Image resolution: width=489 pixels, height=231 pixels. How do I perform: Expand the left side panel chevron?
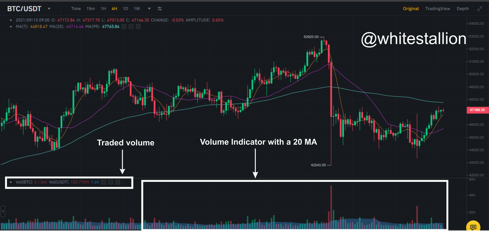[x=2, y=210]
